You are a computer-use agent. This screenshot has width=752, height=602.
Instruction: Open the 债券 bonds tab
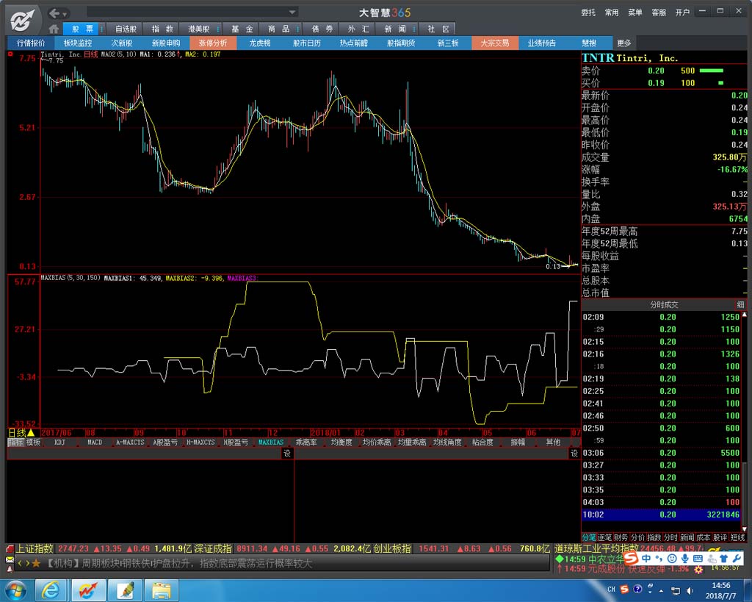pos(322,29)
